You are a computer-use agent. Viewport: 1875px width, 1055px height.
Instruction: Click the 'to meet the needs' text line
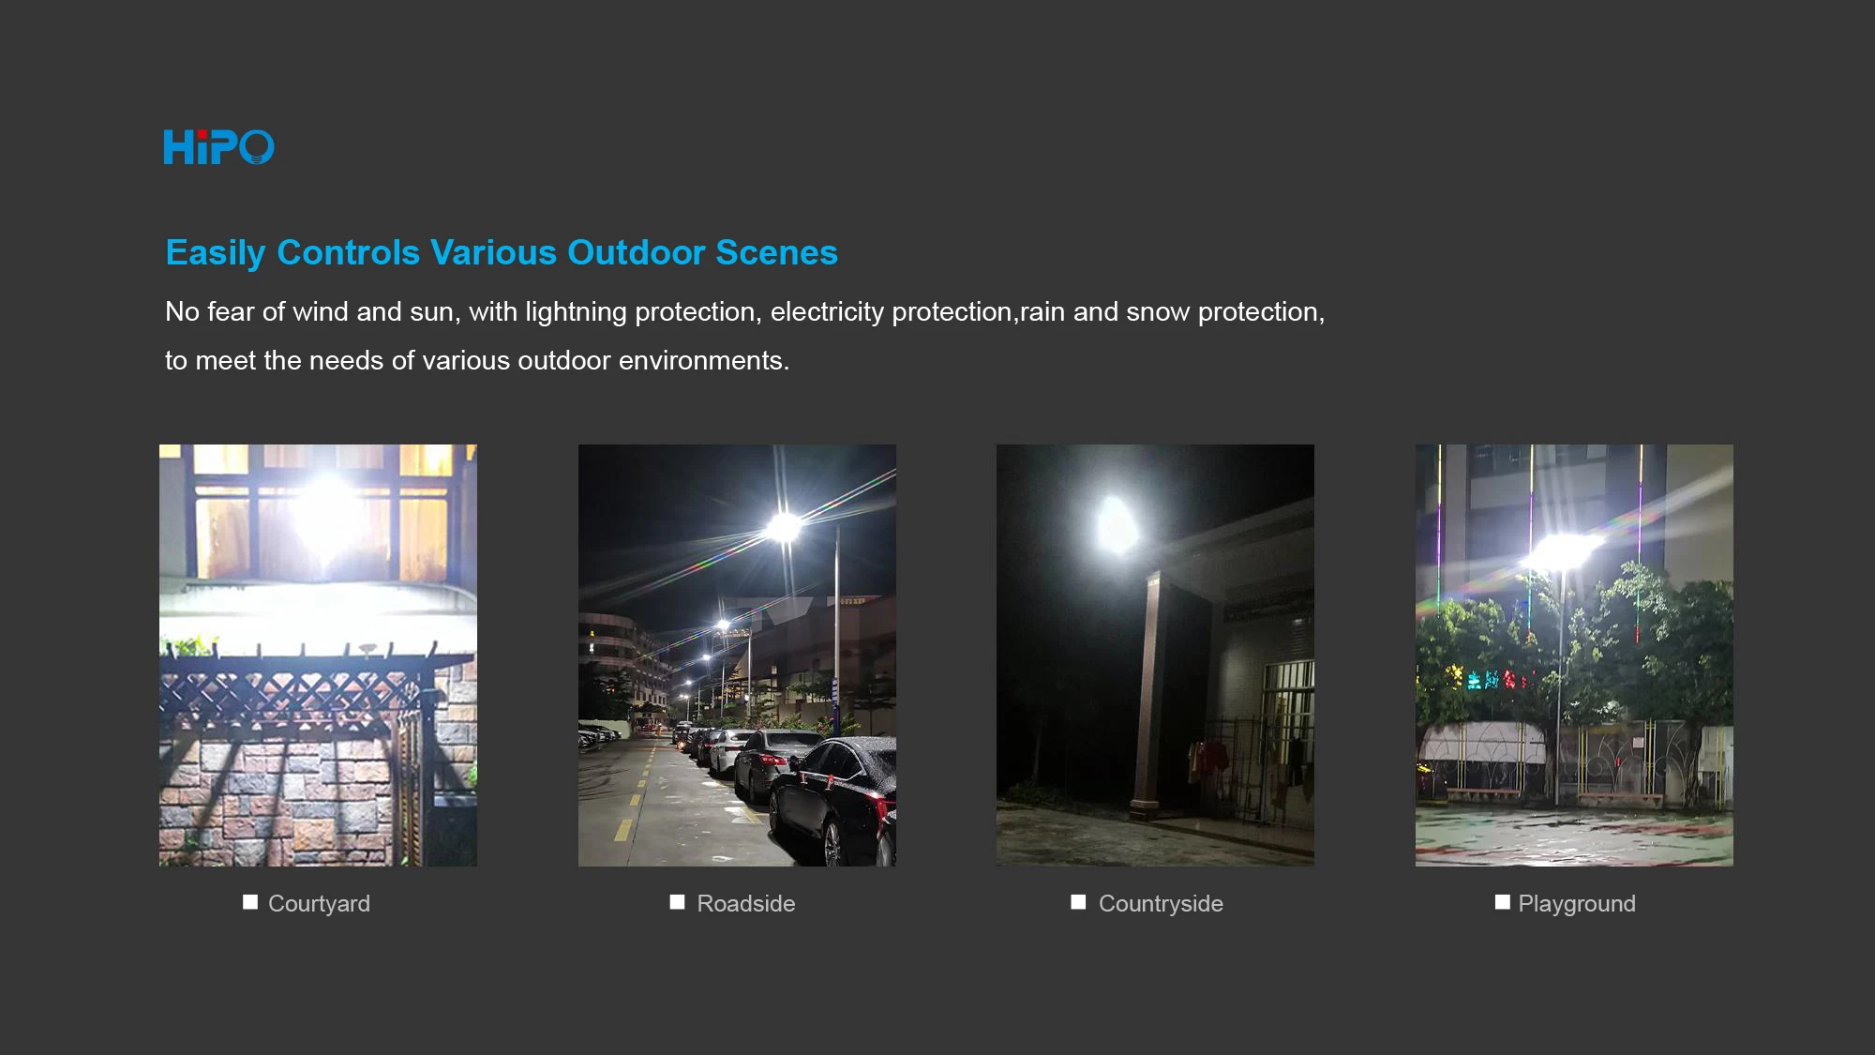pyautogui.click(x=477, y=361)
